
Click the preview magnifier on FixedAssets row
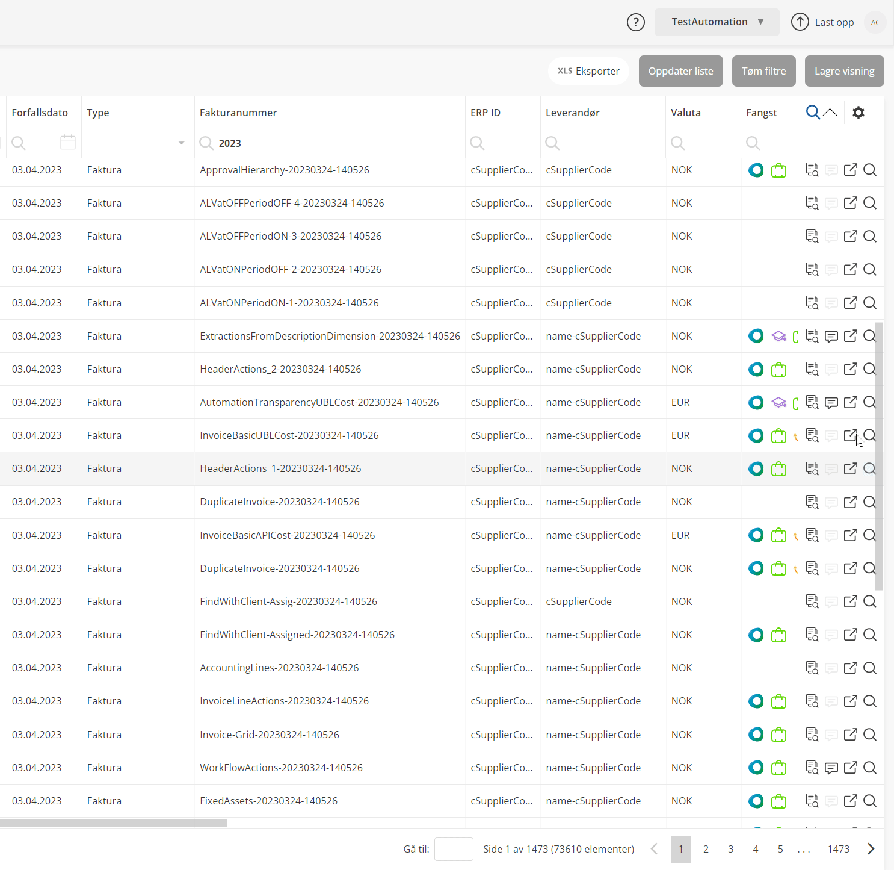tap(870, 801)
